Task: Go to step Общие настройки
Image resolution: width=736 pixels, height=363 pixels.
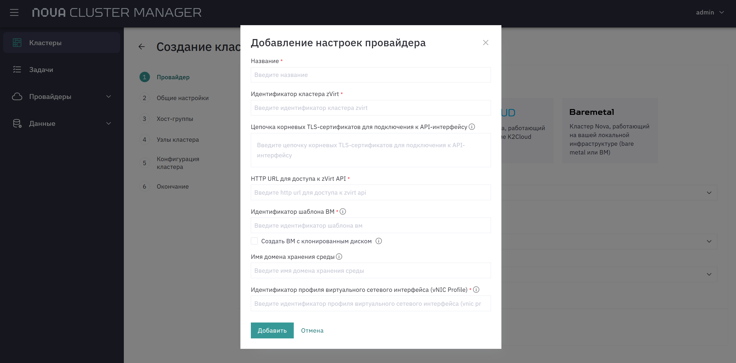Action: [183, 98]
